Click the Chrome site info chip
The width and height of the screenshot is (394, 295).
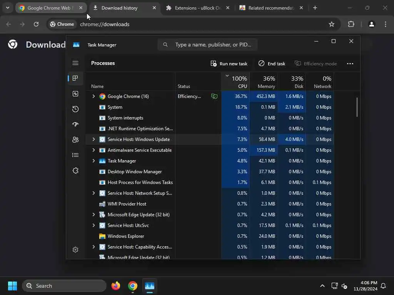pyautogui.click(x=62, y=24)
